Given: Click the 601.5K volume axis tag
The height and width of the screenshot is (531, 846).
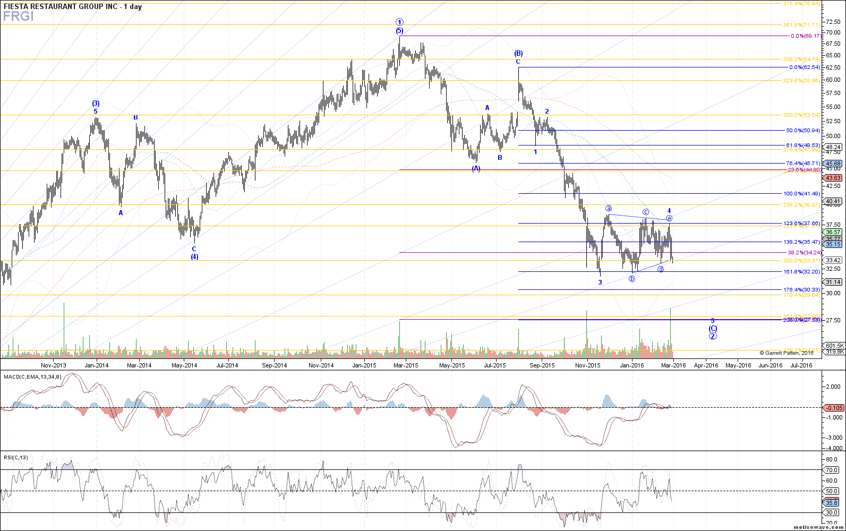Looking at the screenshot, I should click(833, 345).
